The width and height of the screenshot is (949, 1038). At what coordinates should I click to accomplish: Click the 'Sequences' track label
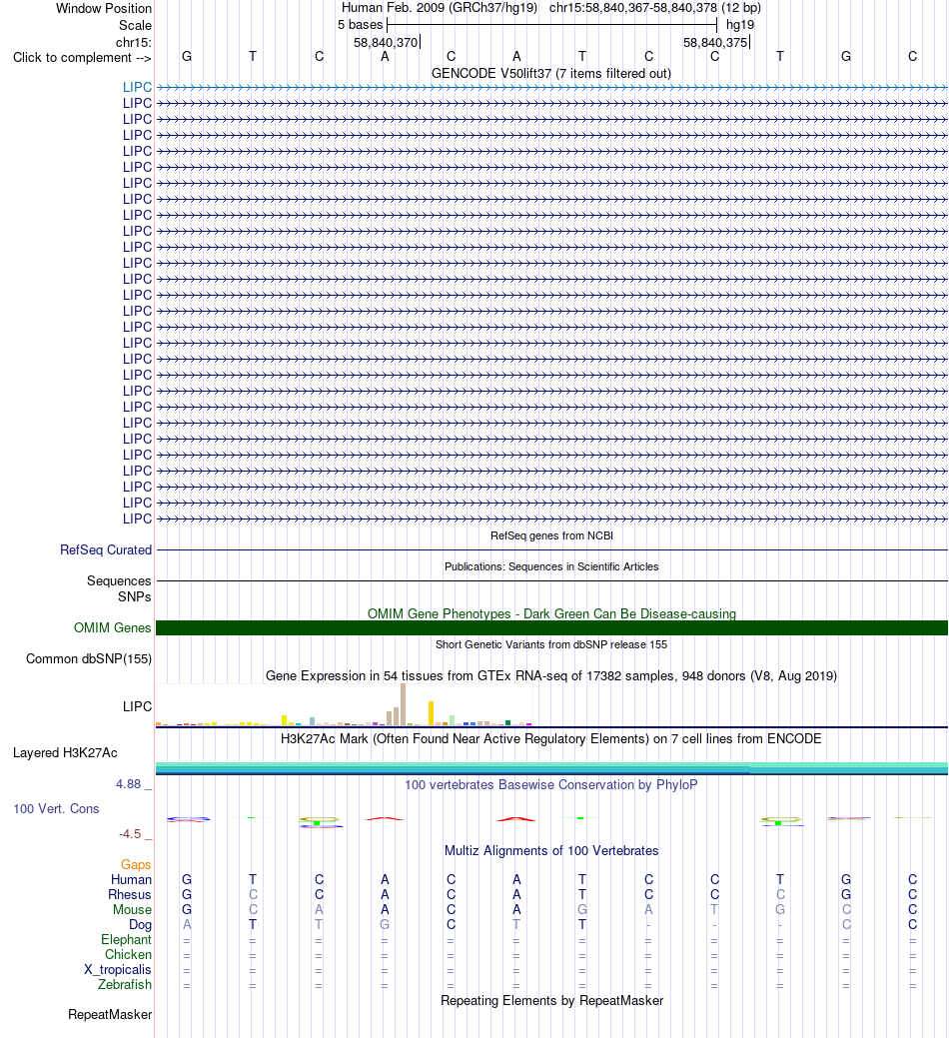click(119, 580)
